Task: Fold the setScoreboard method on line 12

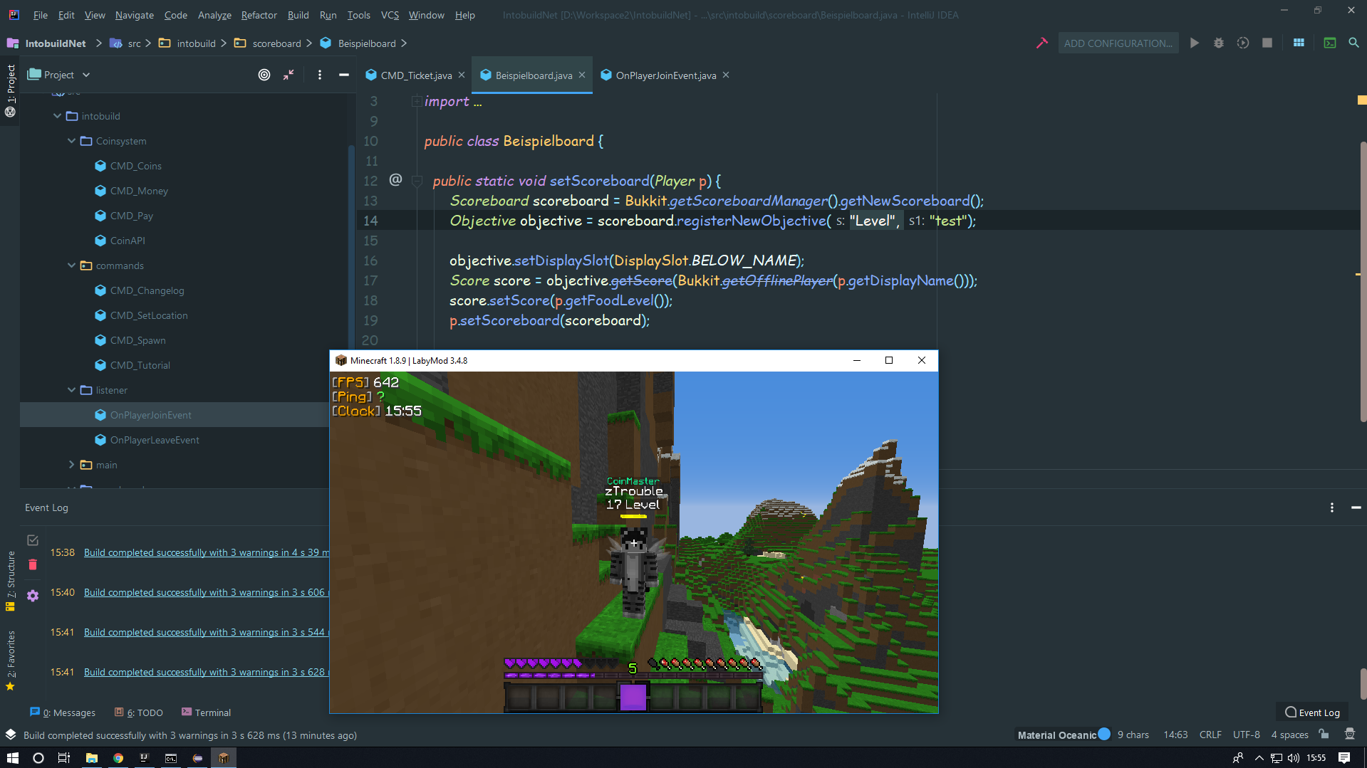Action: tap(418, 181)
